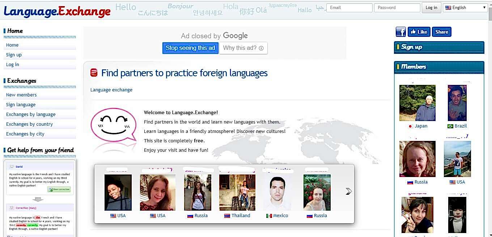Open Russia member photo in Members panel

click(417, 159)
